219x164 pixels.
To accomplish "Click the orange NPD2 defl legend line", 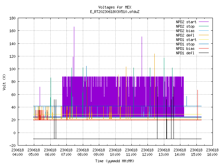I will 204,35.
